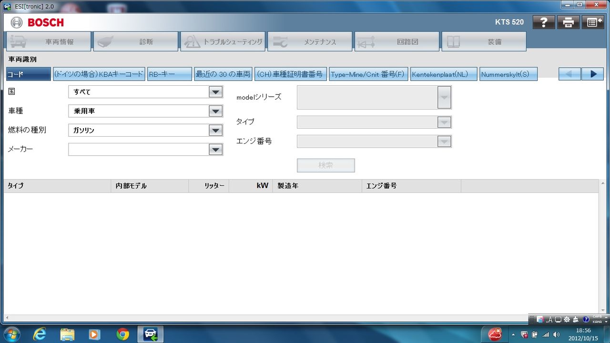Sort by the リッター column header
Image resolution: width=610 pixels, height=343 pixels.
click(209, 186)
